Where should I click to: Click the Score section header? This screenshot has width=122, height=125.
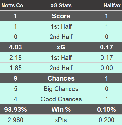[61, 16]
